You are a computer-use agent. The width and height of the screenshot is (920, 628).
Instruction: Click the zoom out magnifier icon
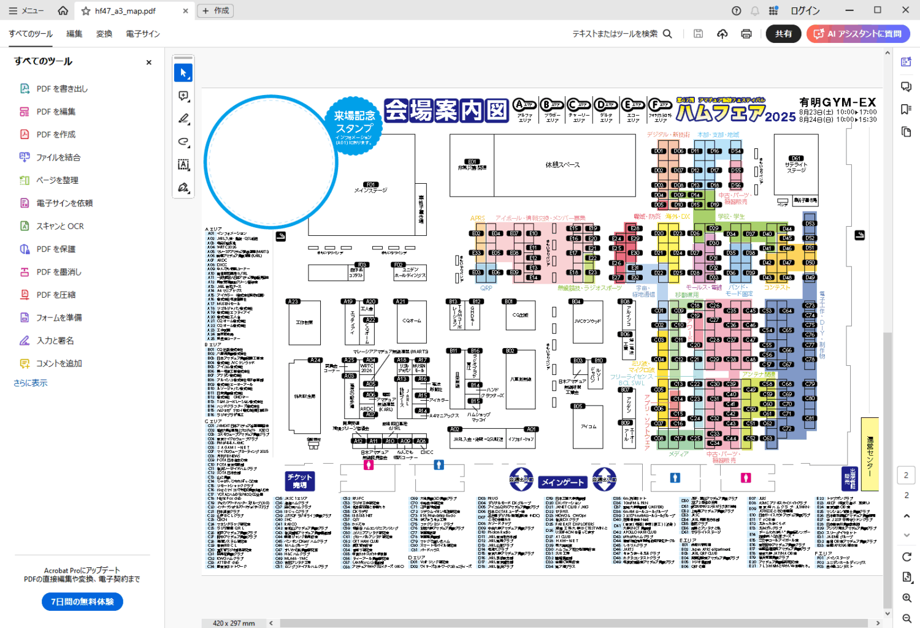pyautogui.click(x=907, y=619)
